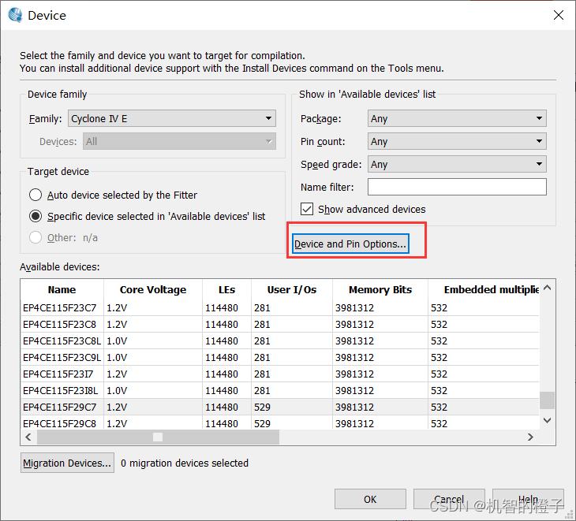This screenshot has height=521, width=576.
Task: Sort by Memory Bits column header
Action: coord(380,289)
